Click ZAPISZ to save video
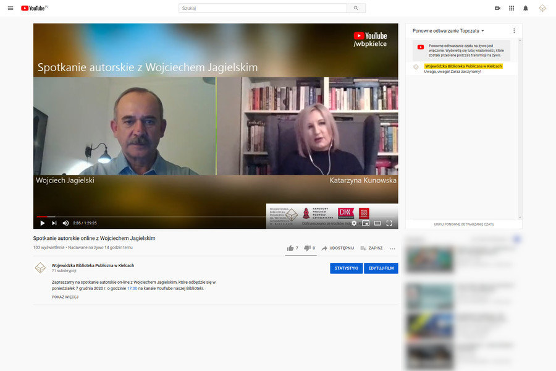Image resolution: width=556 pixels, height=371 pixels. coord(371,248)
